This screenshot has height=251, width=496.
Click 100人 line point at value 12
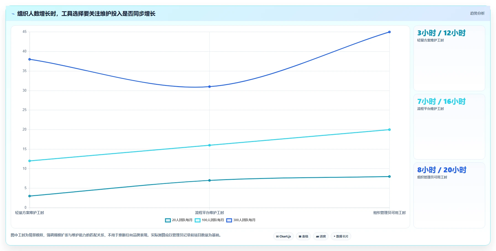click(30, 161)
